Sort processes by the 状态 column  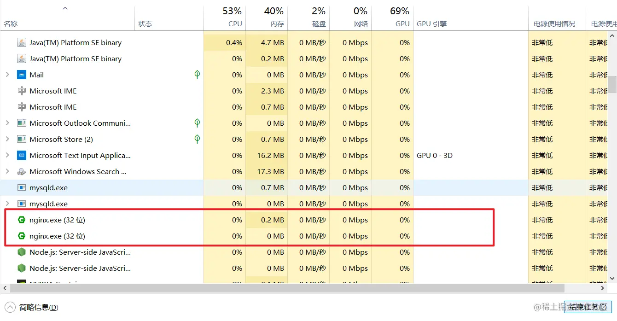tap(146, 24)
